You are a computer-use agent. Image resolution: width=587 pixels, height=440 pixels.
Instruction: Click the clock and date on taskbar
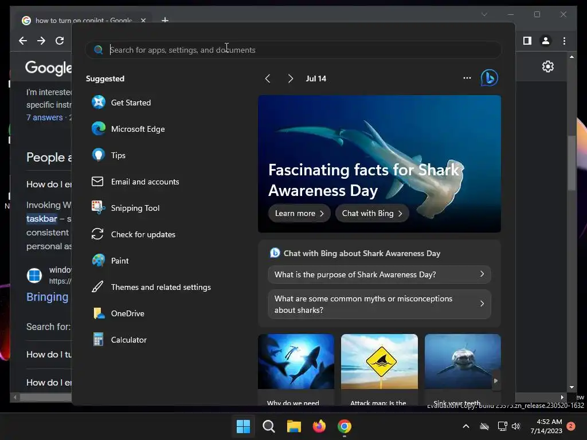coord(546,426)
